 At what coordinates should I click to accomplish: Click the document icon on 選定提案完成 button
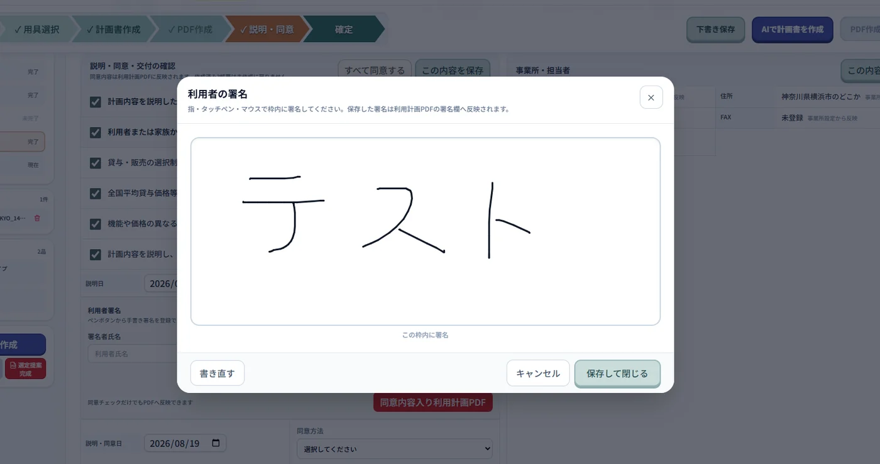point(13,365)
